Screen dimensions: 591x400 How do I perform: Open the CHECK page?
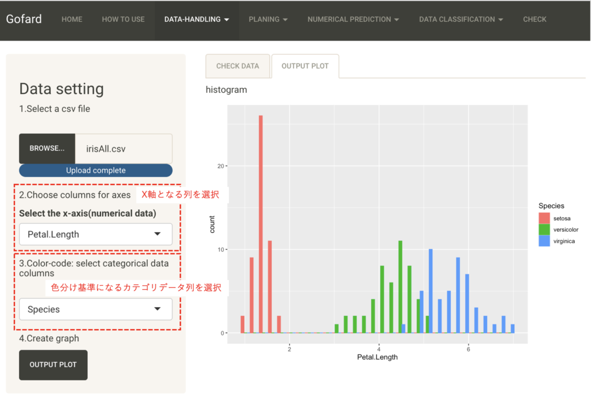point(534,20)
